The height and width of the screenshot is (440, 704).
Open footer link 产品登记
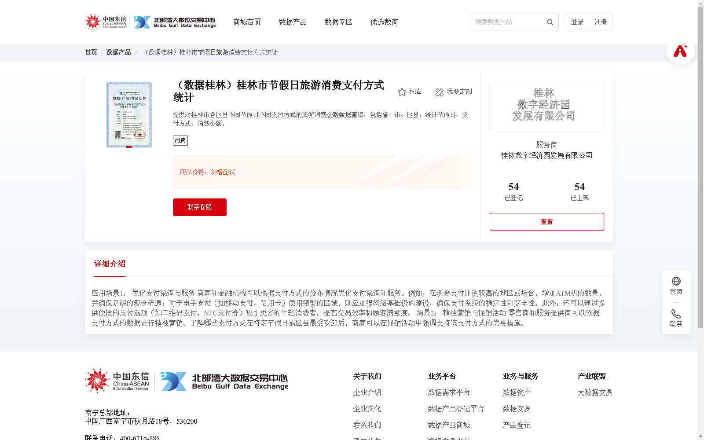517,425
